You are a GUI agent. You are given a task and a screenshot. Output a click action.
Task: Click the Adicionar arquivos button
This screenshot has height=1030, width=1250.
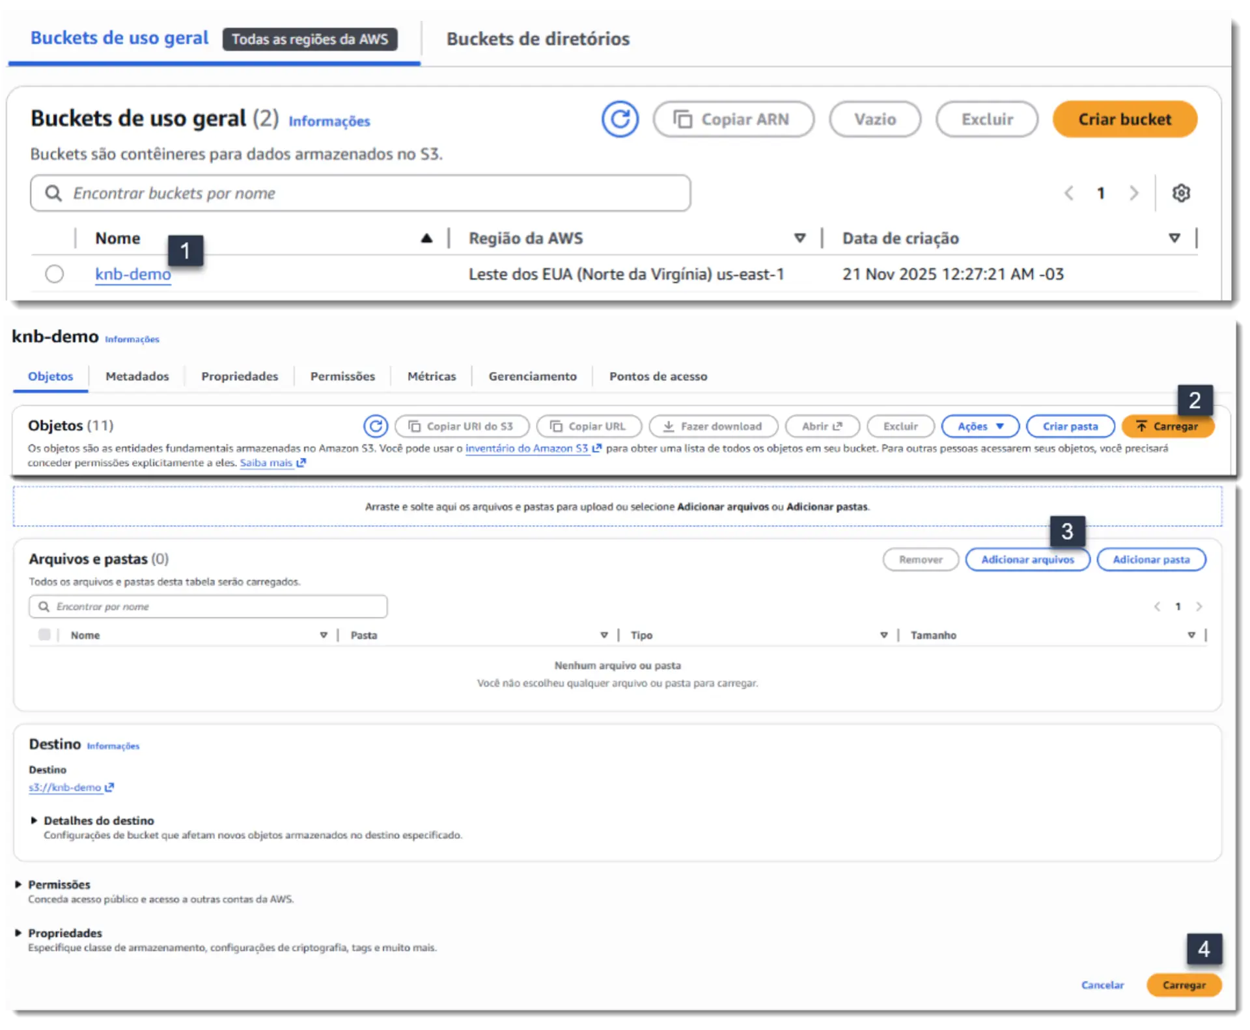point(1027,560)
